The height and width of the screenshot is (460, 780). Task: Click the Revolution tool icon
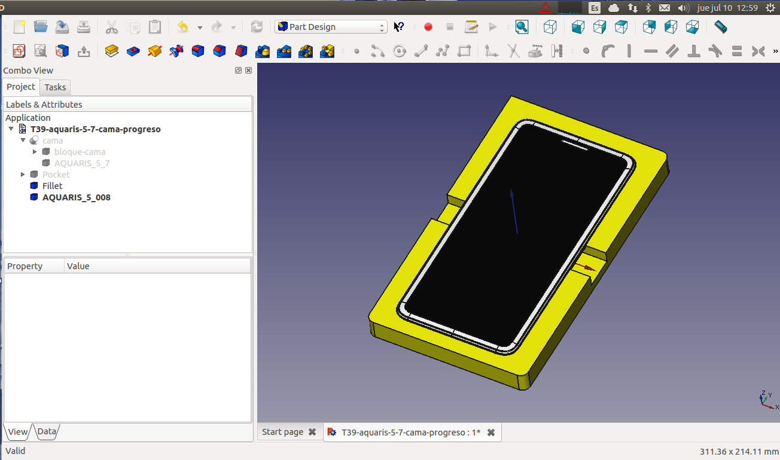coord(155,51)
